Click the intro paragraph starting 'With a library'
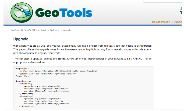The height and width of the screenshot is (111, 184). (83, 48)
